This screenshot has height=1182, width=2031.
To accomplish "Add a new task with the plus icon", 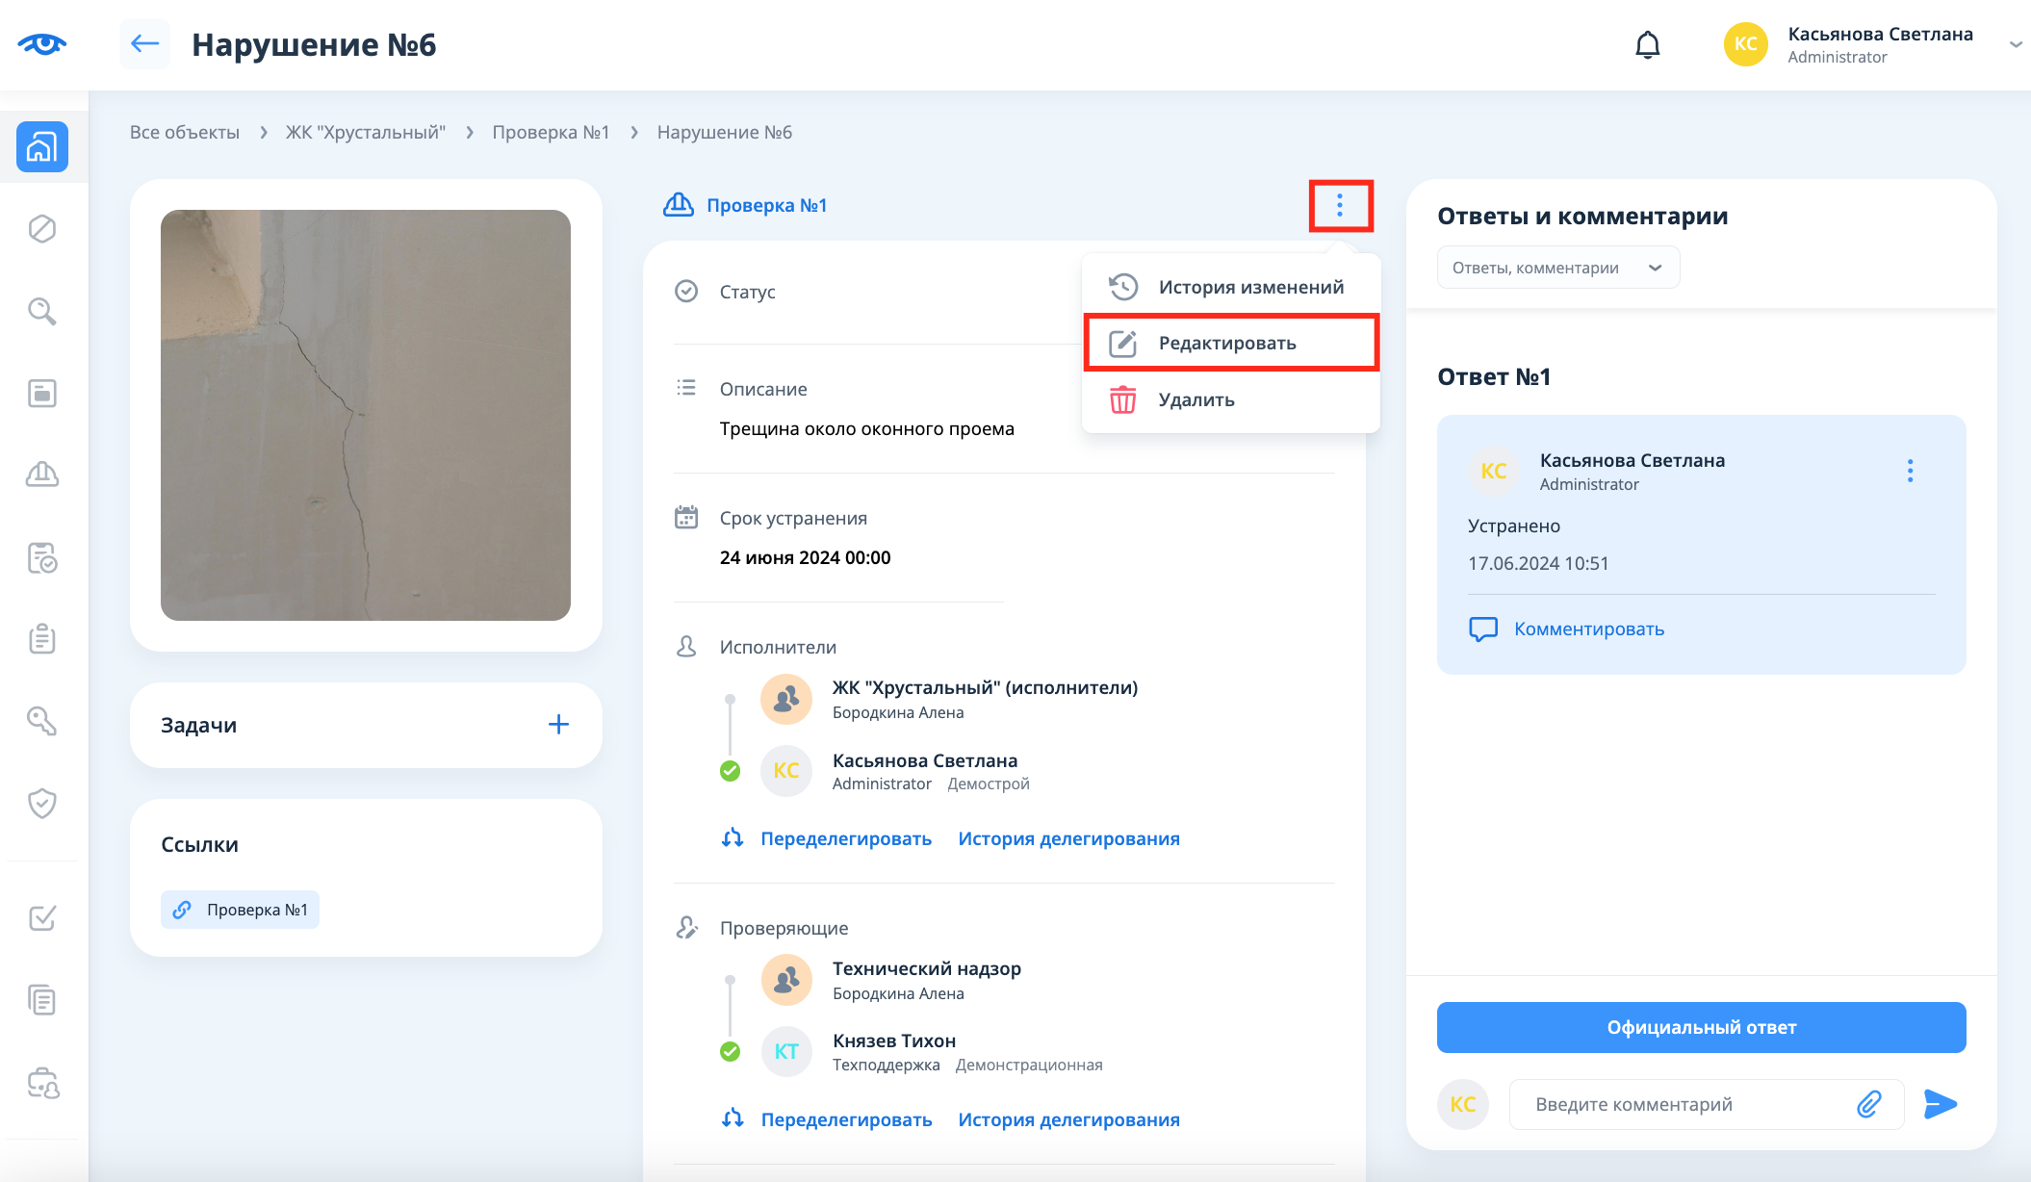I will (x=558, y=725).
